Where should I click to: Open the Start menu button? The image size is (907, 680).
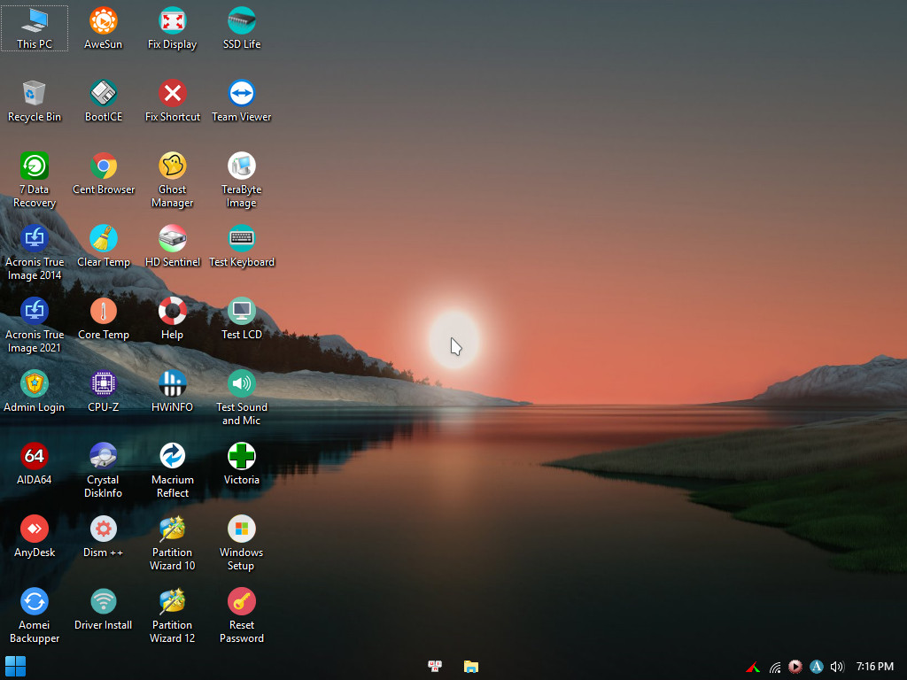(x=16, y=666)
